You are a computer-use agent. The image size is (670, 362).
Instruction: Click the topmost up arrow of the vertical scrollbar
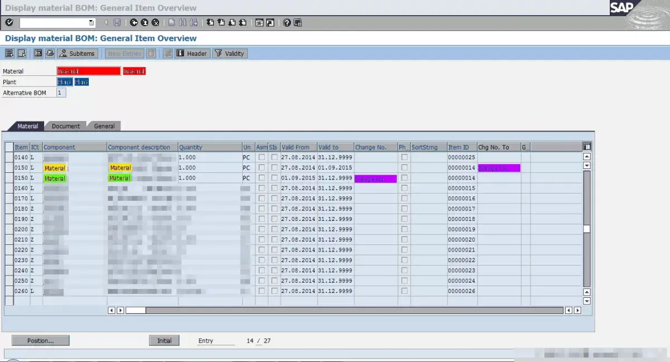587,157
